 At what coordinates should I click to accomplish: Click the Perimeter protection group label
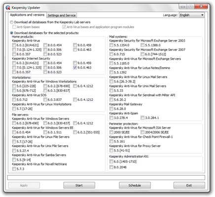(x=124, y=124)
